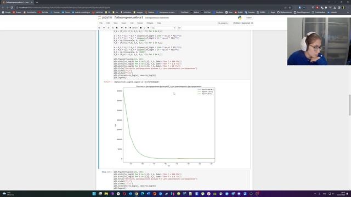351x197 pixels.
Task: Click the matplotlib plot output image
Action: (x=165, y=126)
